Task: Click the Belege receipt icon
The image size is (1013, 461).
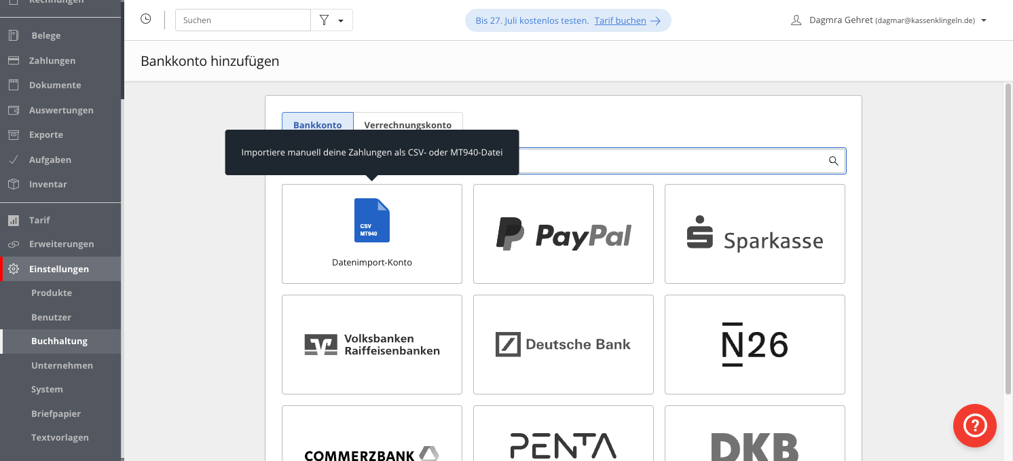Action: tap(13, 35)
